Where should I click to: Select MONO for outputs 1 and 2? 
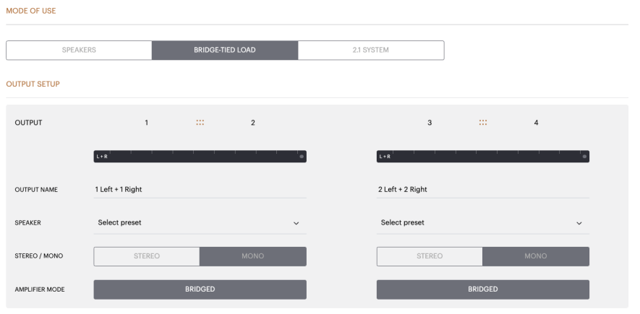coord(253,256)
